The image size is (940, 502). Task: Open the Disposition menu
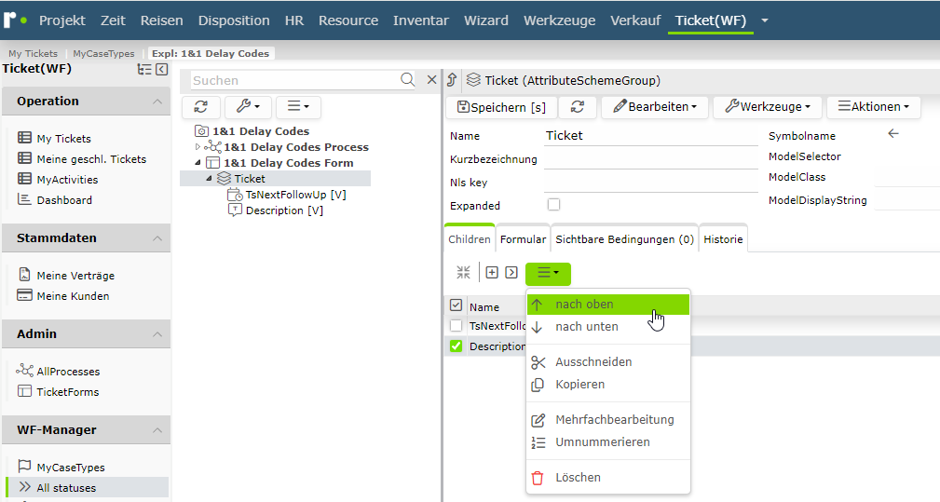point(234,20)
